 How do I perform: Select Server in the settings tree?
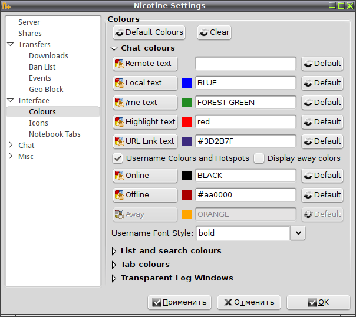(x=29, y=22)
